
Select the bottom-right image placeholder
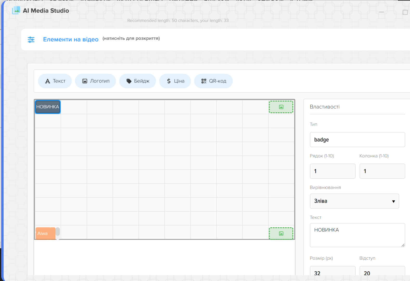coord(281,233)
